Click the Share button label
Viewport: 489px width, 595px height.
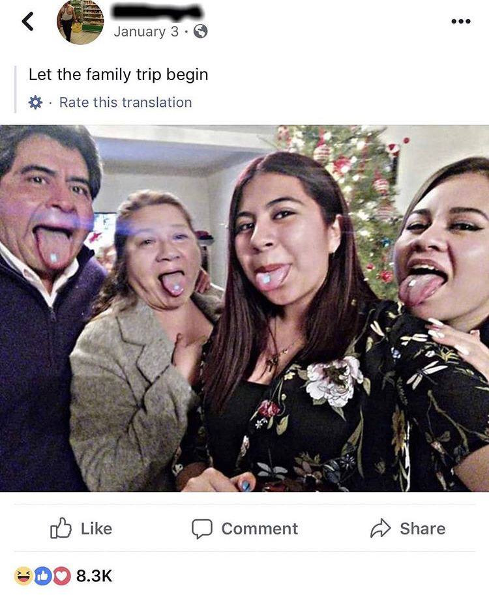pyautogui.click(x=422, y=529)
